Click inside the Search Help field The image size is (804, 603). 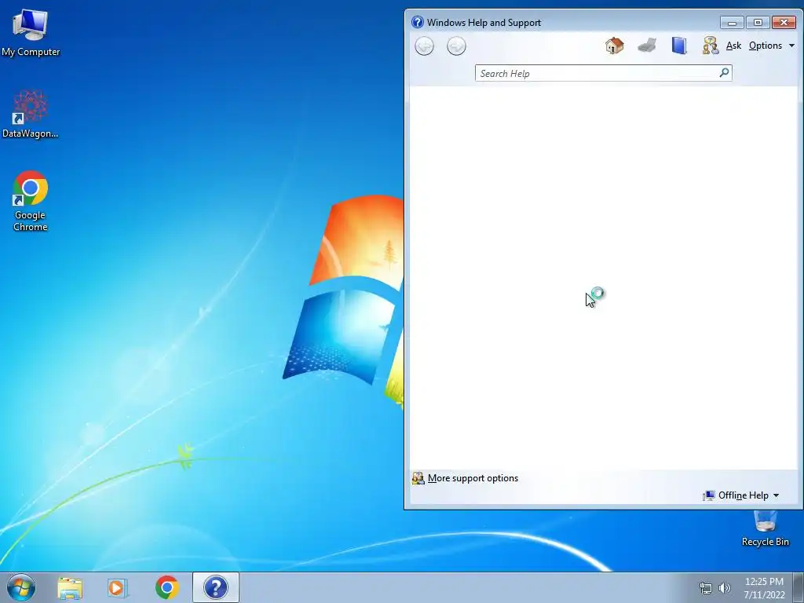(597, 73)
